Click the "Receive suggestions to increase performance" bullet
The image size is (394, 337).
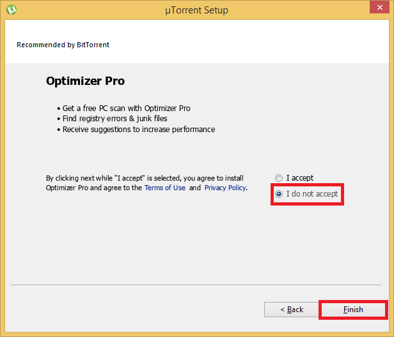[x=138, y=129]
